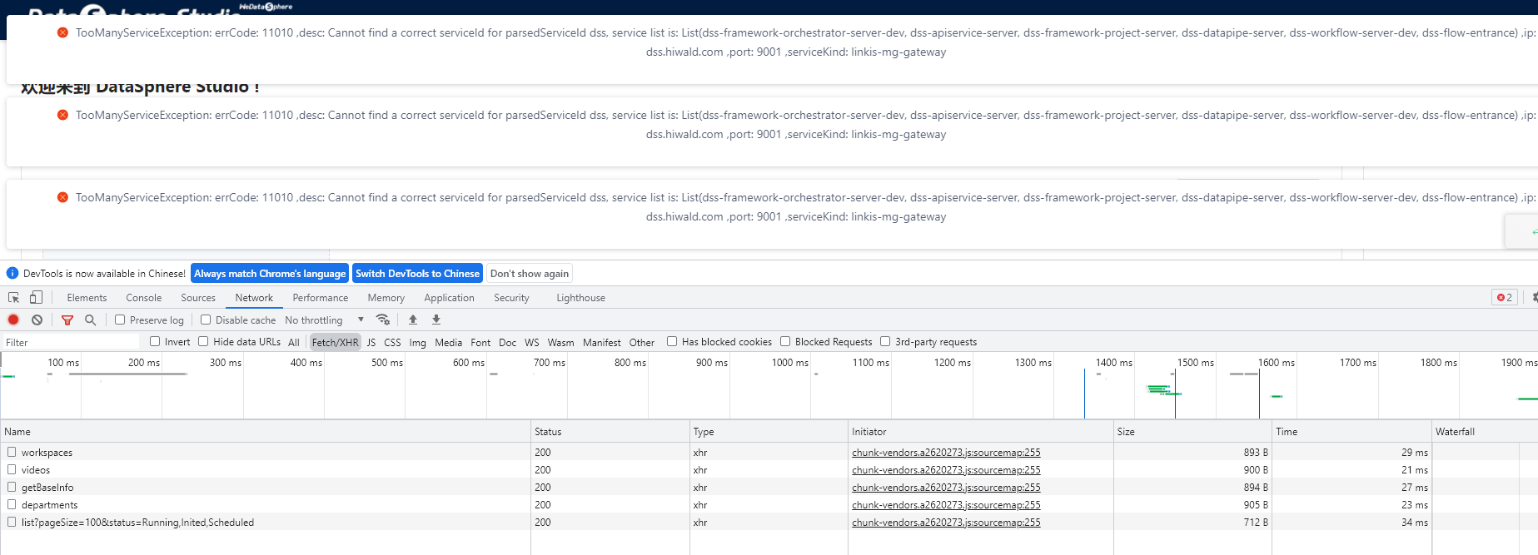The width and height of the screenshot is (1538, 555).
Task: Sort requests by Time column header
Action: 1351,431
